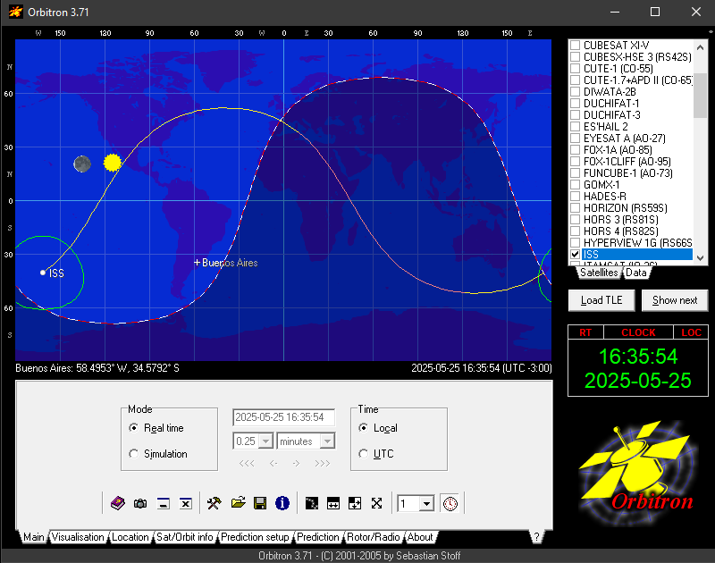The height and width of the screenshot is (563, 715).
Task: Check the HADES-R satellite checkbox
Action: [x=576, y=197]
